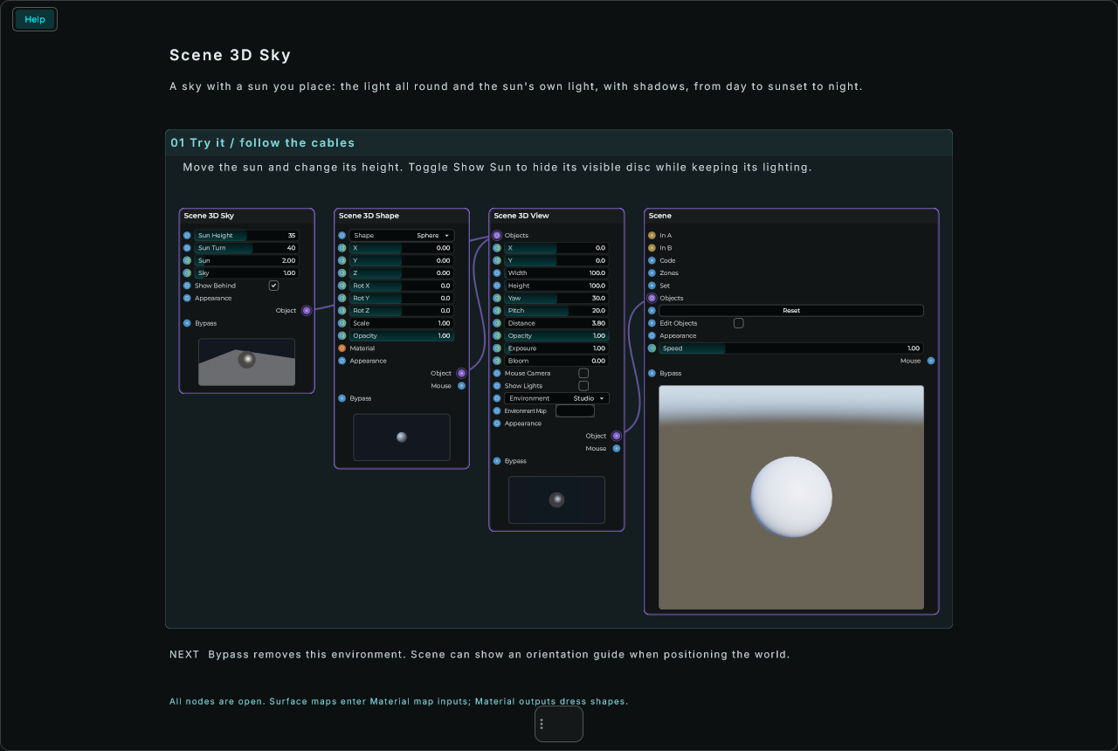
Task: Click Scene 3D Shape's Appearance port
Action: (x=342, y=361)
